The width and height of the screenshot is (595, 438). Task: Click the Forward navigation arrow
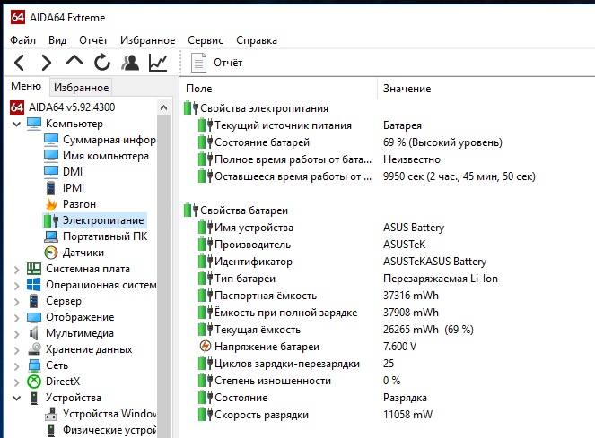tap(47, 63)
